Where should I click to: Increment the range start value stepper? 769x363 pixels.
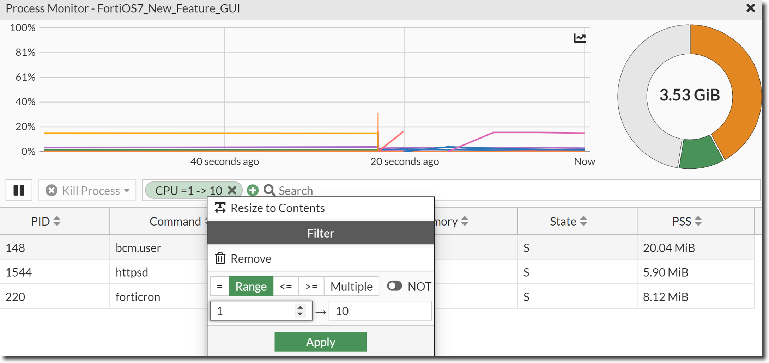click(x=300, y=307)
